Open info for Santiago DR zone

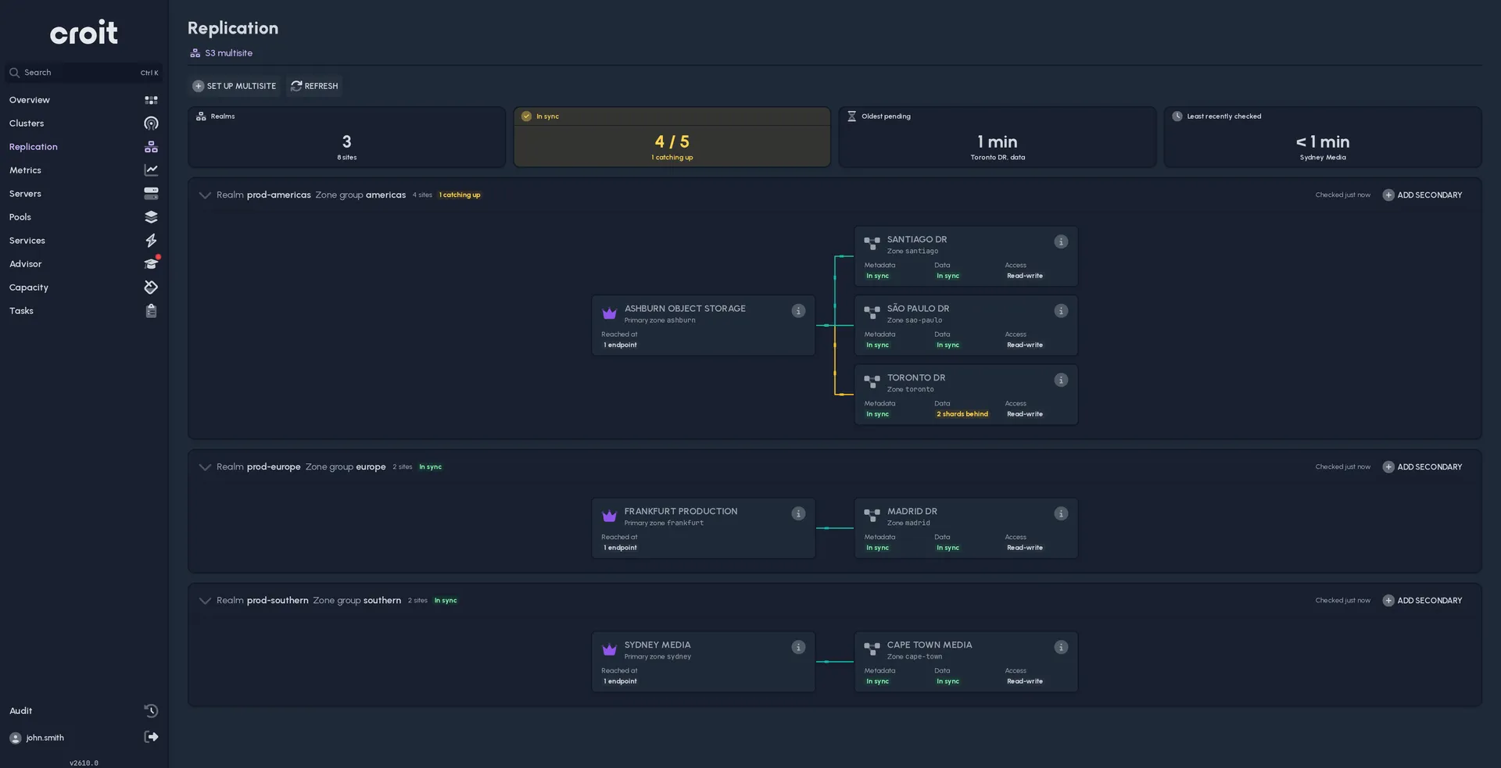point(1061,241)
